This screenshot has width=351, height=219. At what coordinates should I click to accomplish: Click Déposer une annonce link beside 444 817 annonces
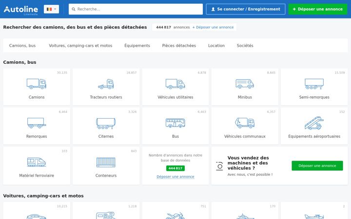[213, 27]
